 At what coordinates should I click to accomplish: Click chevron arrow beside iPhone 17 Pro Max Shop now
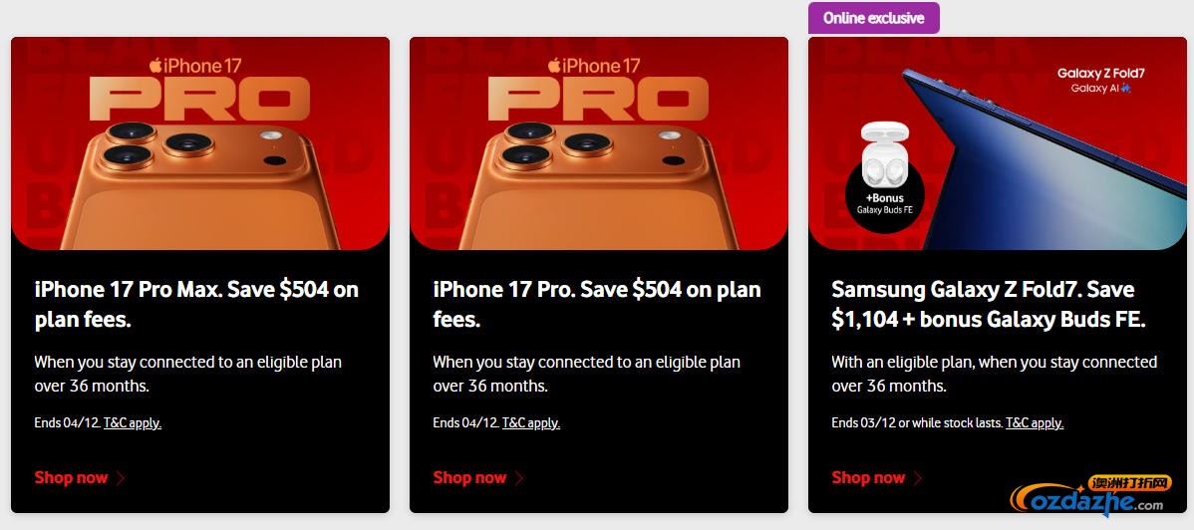pyautogui.click(x=122, y=478)
